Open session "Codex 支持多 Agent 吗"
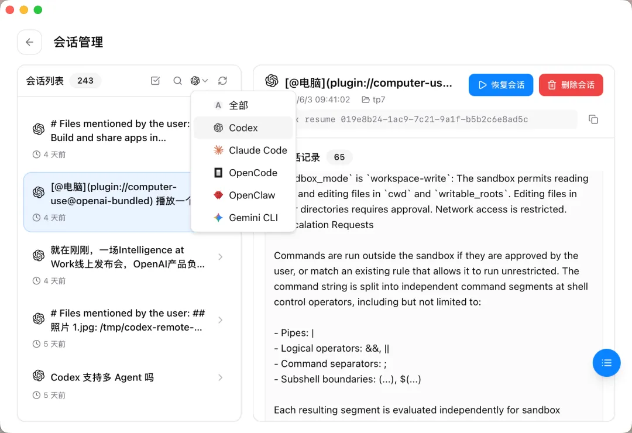Image resolution: width=632 pixels, height=433 pixels. coord(129,385)
